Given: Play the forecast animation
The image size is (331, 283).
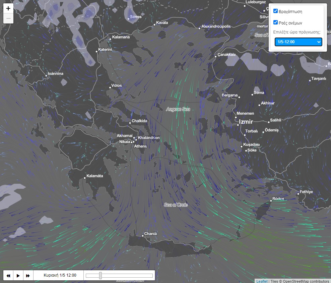Looking at the screenshot, I should [x=18, y=276].
